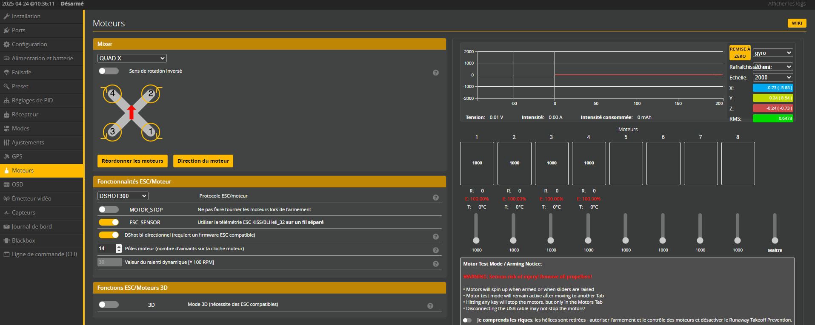The image size is (815, 325).
Task: Click the Maître motor slider handle
Action: (775, 240)
